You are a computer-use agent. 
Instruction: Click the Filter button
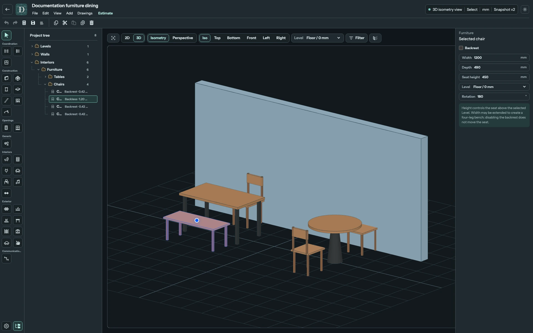[x=357, y=38]
